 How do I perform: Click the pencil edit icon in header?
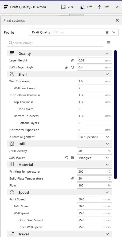[x=117, y=7]
